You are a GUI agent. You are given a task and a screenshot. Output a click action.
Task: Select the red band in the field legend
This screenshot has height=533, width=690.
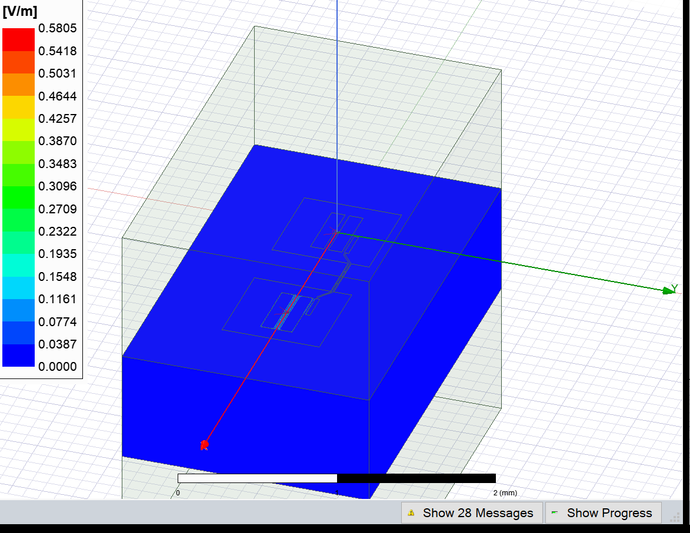pyautogui.click(x=18, y=39)
